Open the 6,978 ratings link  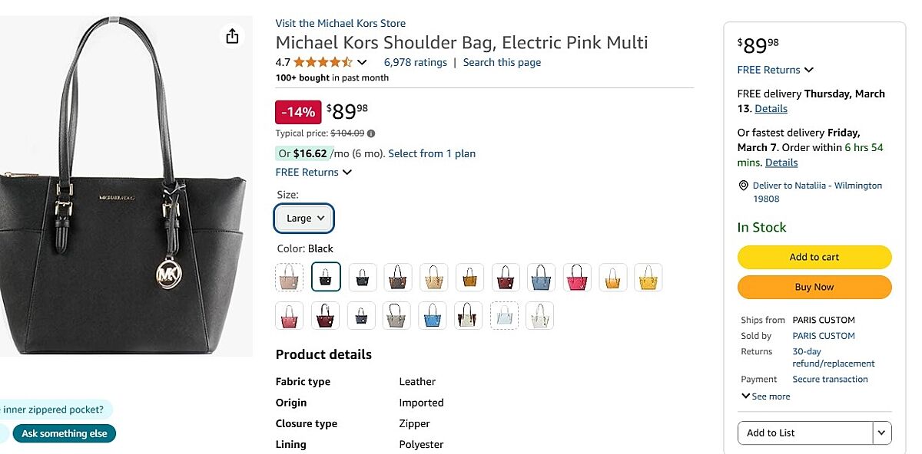[x=415, y=63]
